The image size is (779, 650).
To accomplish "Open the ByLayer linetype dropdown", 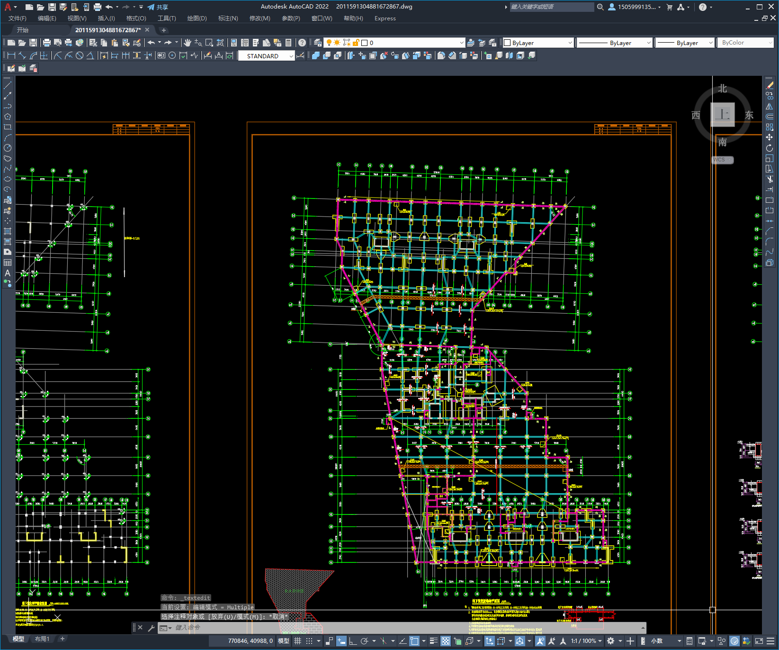I will [x=615, y=43].
